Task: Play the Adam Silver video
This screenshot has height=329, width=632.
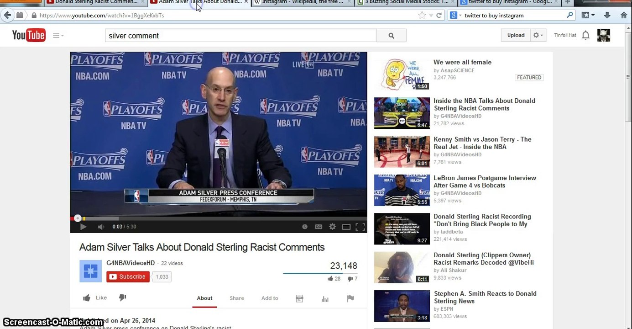Action: point(83,227)
